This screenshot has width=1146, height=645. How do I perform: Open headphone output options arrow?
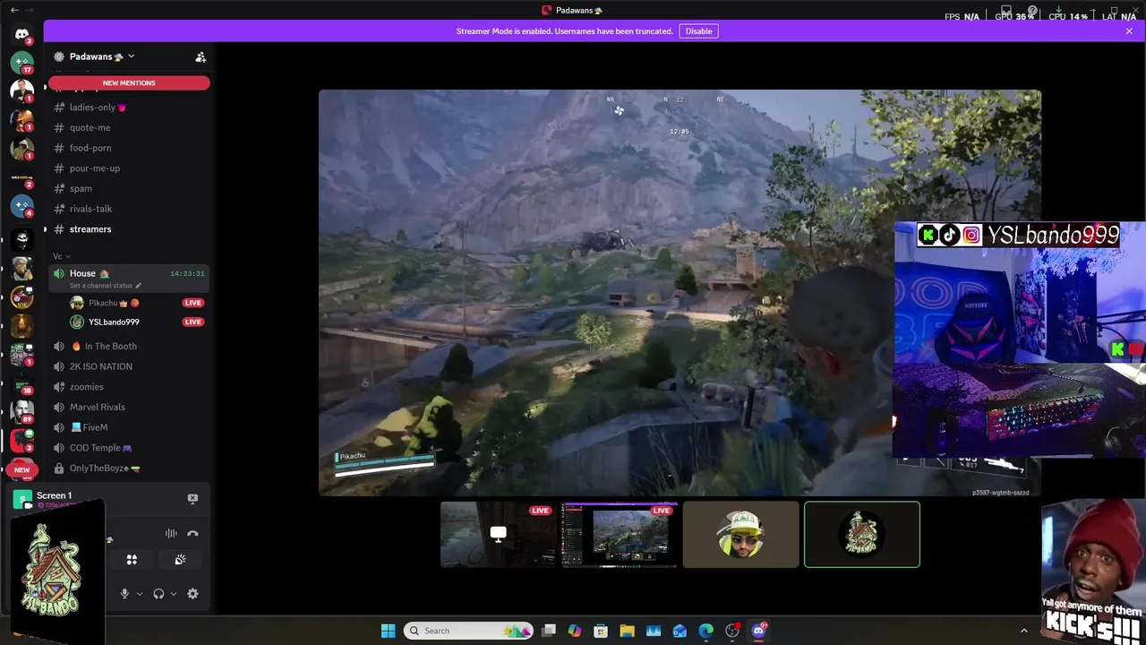[174, 594]
